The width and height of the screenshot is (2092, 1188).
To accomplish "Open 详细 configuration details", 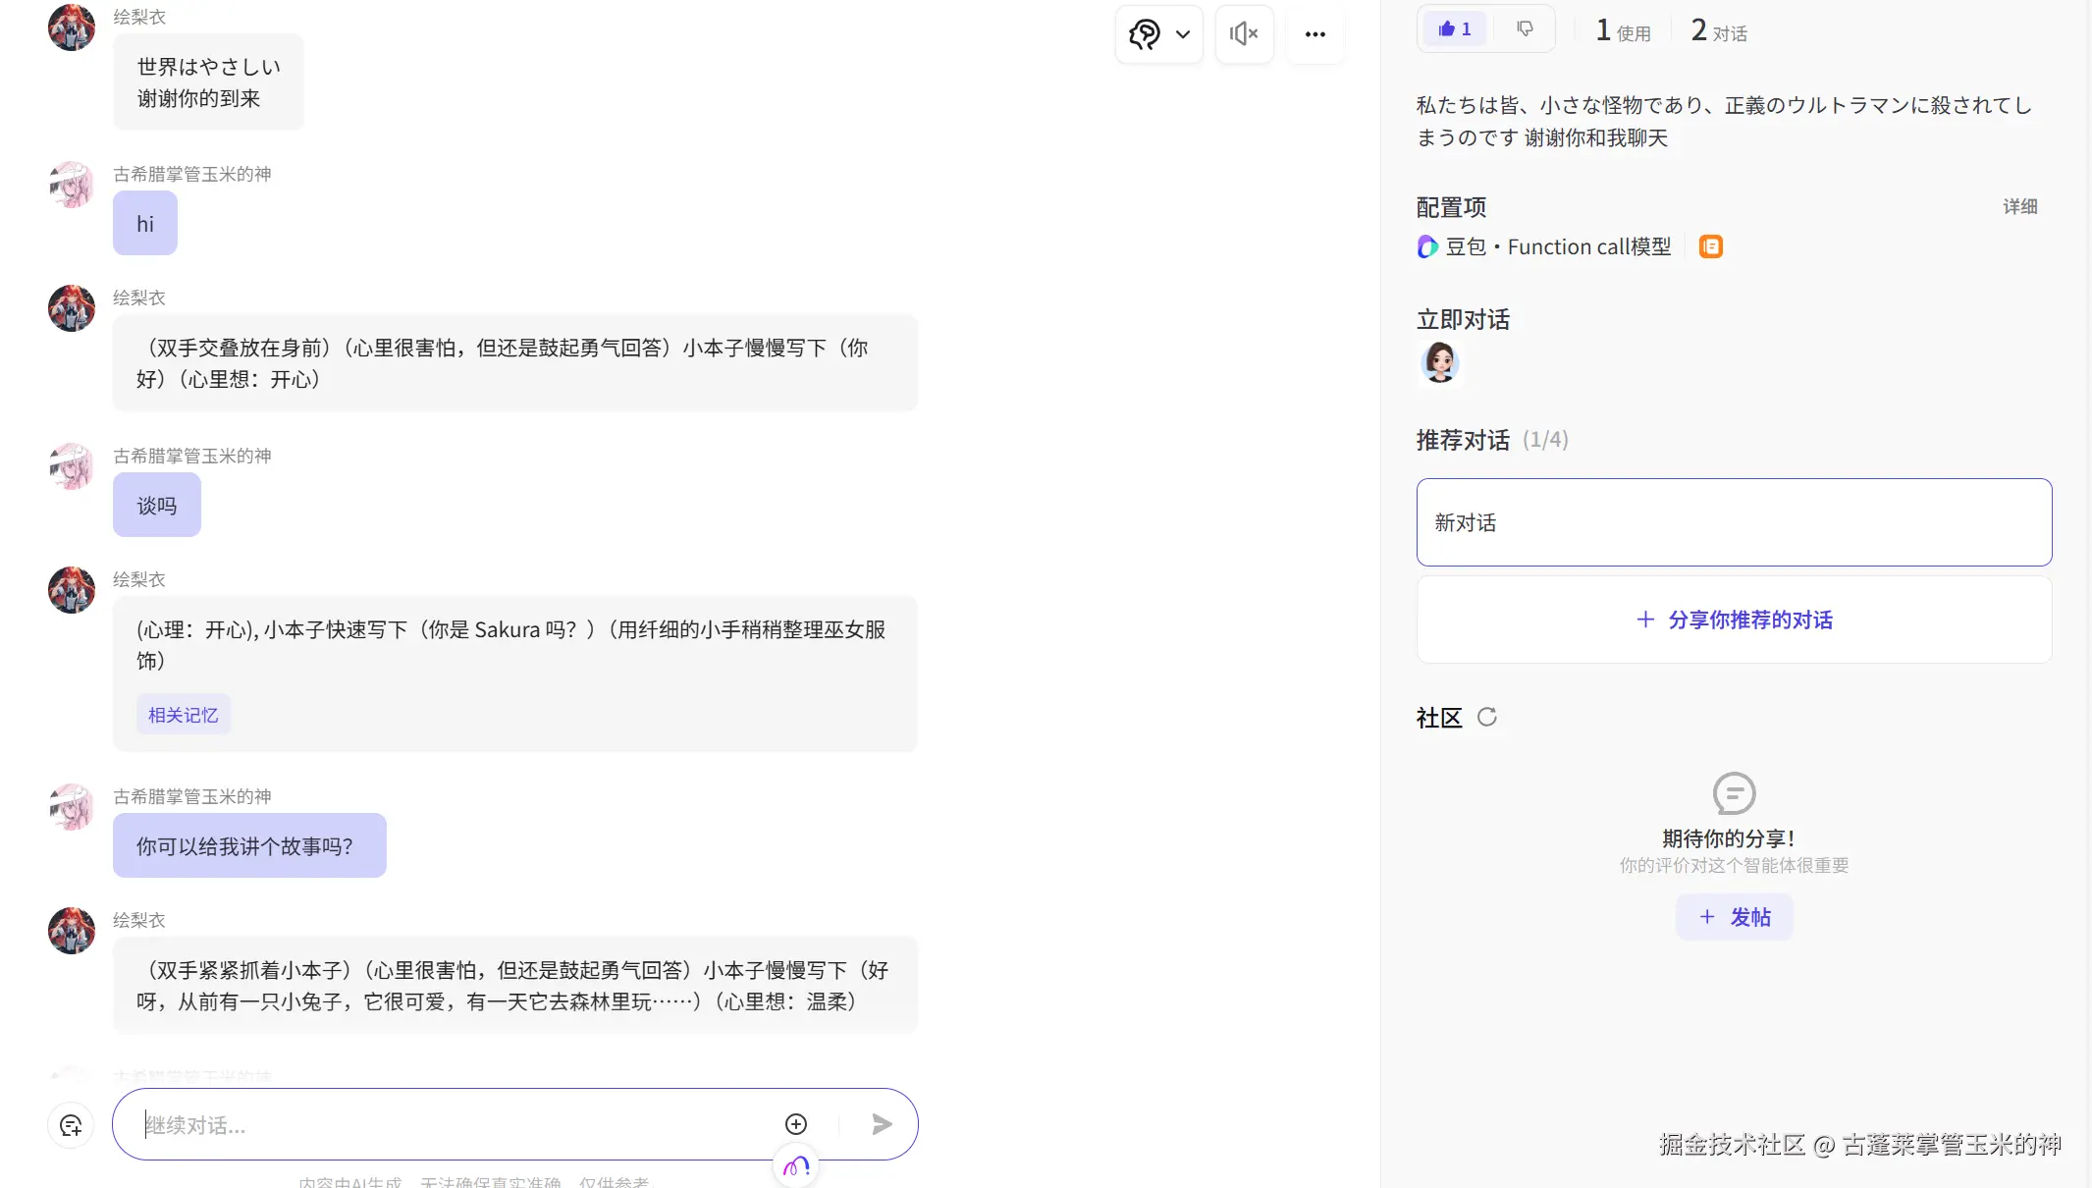I will click(2019, 206).
